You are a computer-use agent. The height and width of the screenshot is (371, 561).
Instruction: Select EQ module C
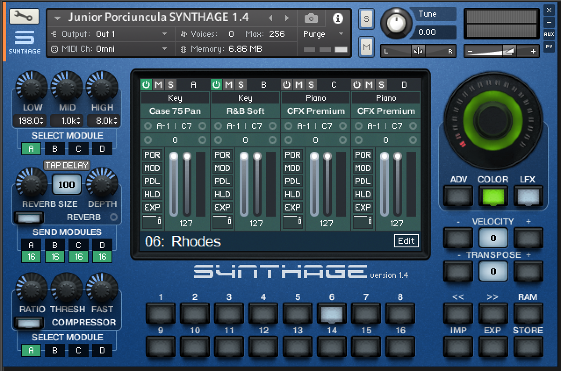[x=79, y=149]
